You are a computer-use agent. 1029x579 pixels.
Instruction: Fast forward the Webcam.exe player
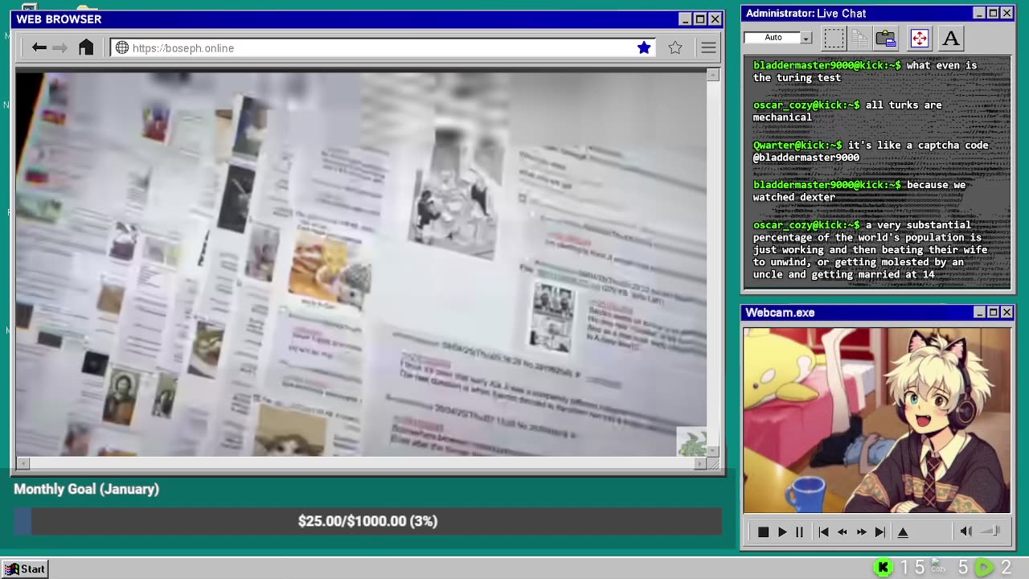coord(861,532)
